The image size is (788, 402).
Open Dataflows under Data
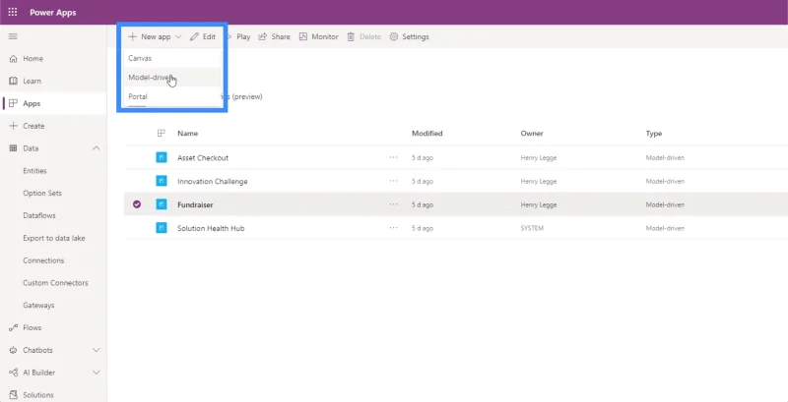tap(39, 215)
